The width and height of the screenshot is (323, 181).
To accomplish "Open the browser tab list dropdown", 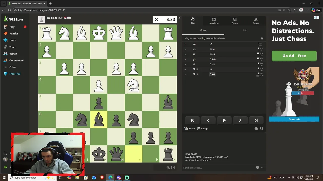I will click(x=3, y=3).
